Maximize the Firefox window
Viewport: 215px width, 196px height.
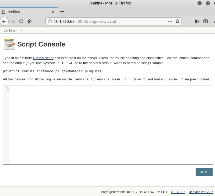tap(208, 3)
